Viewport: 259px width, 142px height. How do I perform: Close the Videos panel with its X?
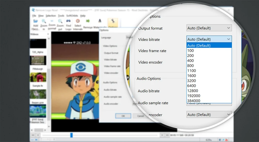pyautogui.click(x=48, y=34)
